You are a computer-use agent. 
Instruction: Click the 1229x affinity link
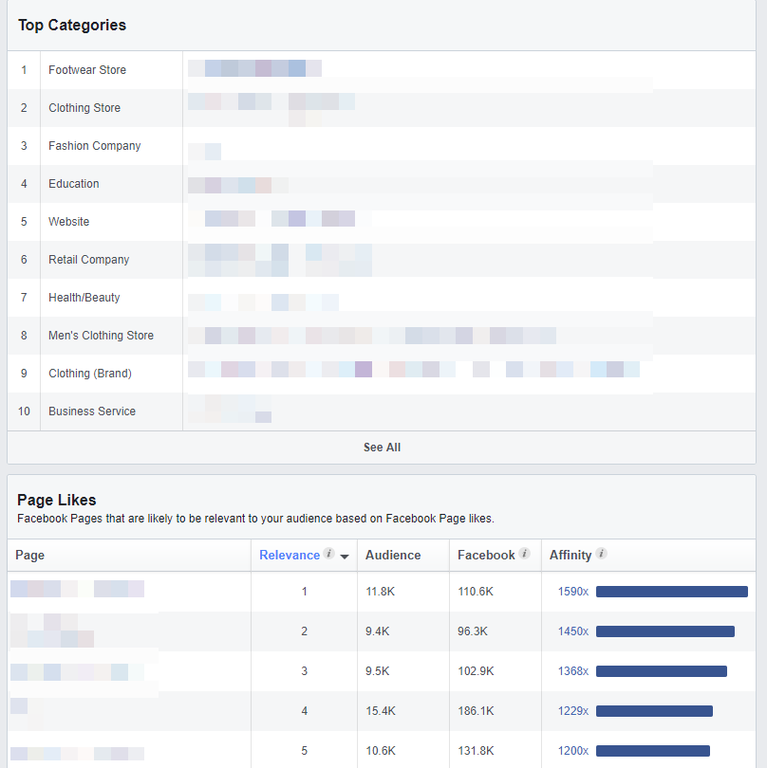(x=572, y=711)
